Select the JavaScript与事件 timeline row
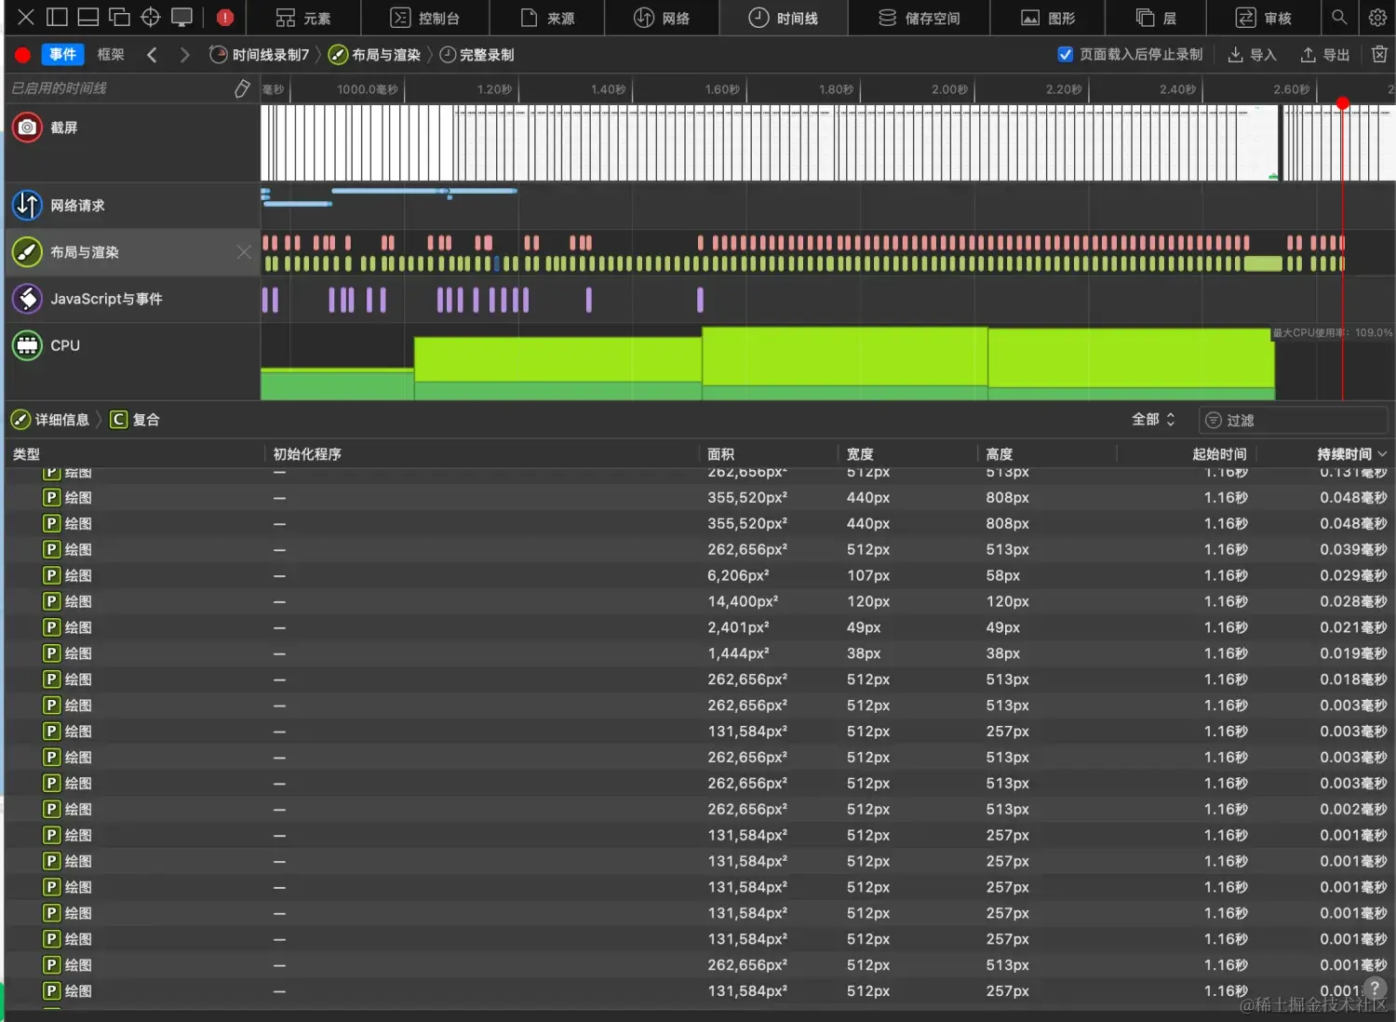 [132, 299]
